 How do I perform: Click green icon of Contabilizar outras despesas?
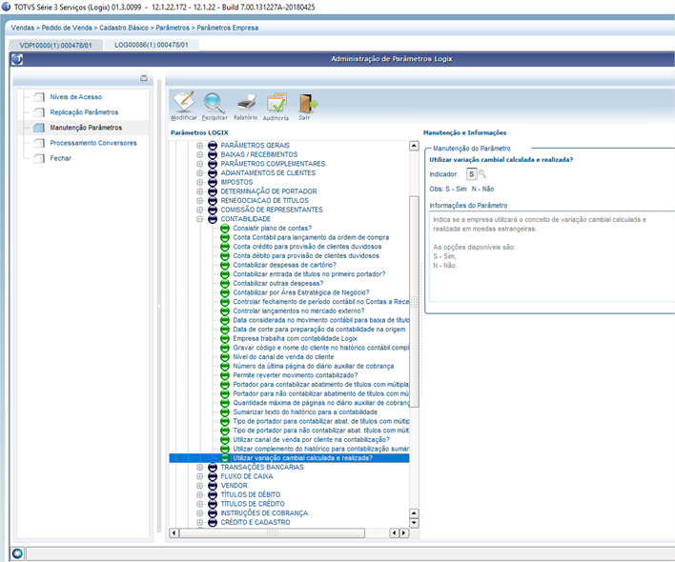225,283
